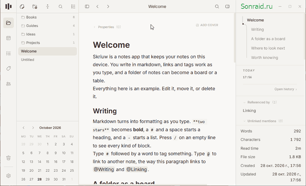Select October 1 in the calendar
Screen dimensions: 306x186
pyautogui.click(x=48, y=144)
